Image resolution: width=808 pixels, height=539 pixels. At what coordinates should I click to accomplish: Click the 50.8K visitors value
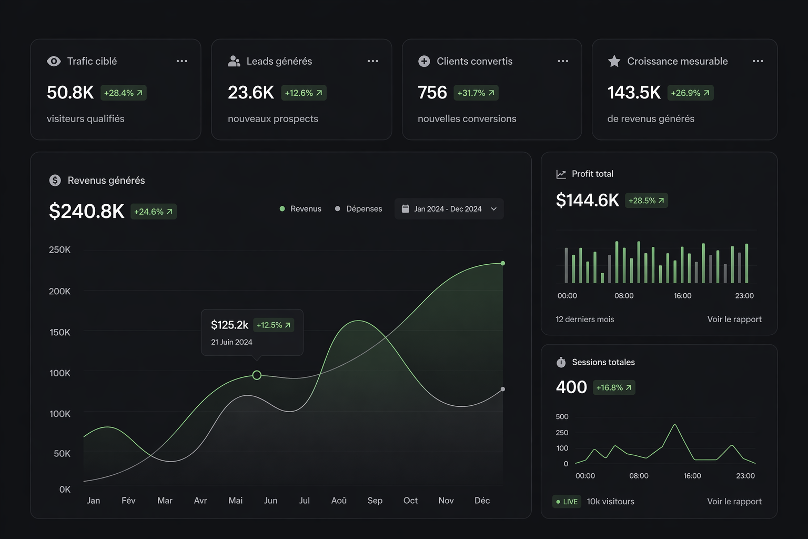pyautogui.click(x=70, y=93)
